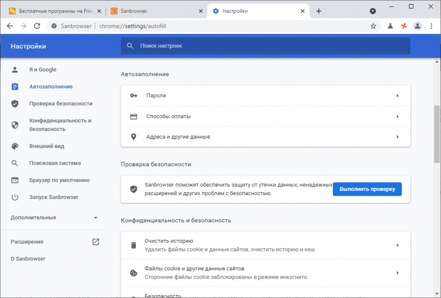Expand the Пароли settings row
The width and height of the screenshot is (441, 298).
(x=397, y=96)
